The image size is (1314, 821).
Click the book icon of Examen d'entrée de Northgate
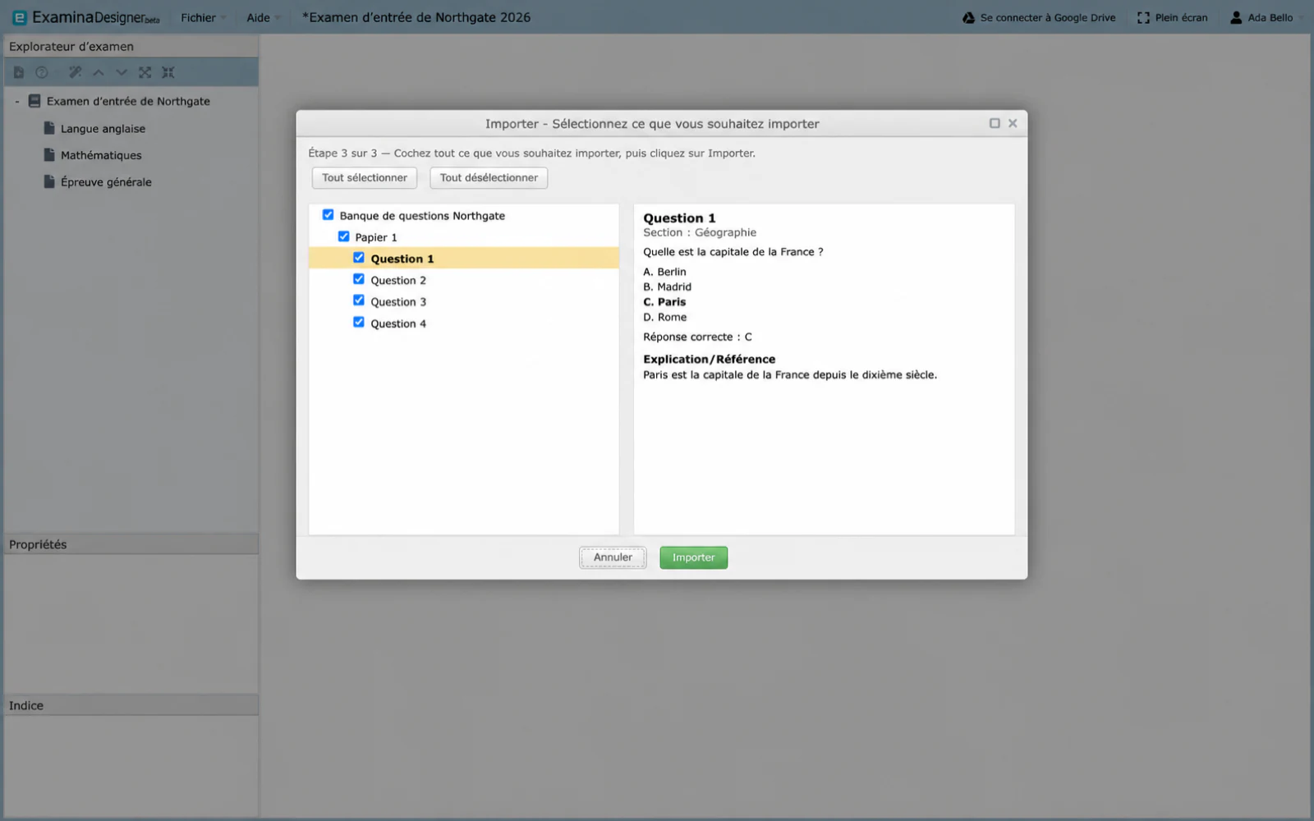click(34, 101)
